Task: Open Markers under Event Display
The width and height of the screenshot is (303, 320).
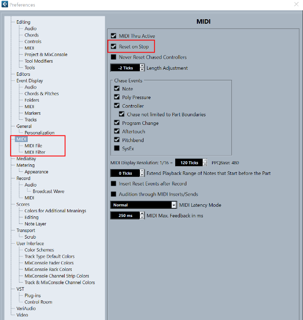Action: [x=32, y=113]
